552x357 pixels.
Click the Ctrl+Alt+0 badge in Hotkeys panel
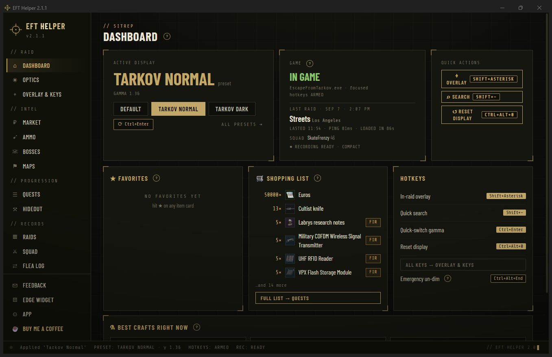coord(511,247)
